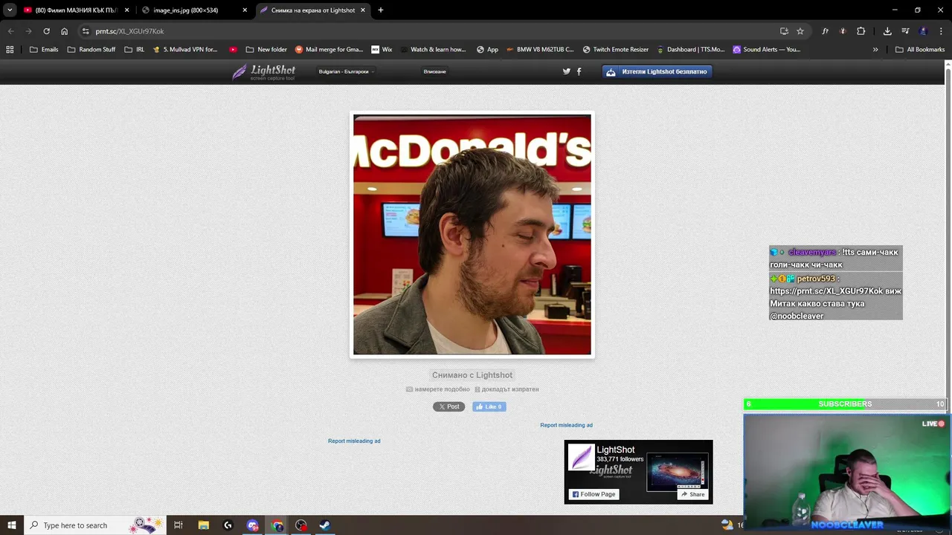Open the Wix bookmark
Image resolution: width=952 pixels, height=535 pixels.
382,50
